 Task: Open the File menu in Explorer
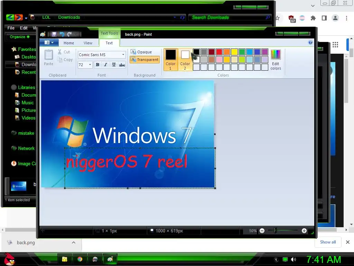[11, 28]
